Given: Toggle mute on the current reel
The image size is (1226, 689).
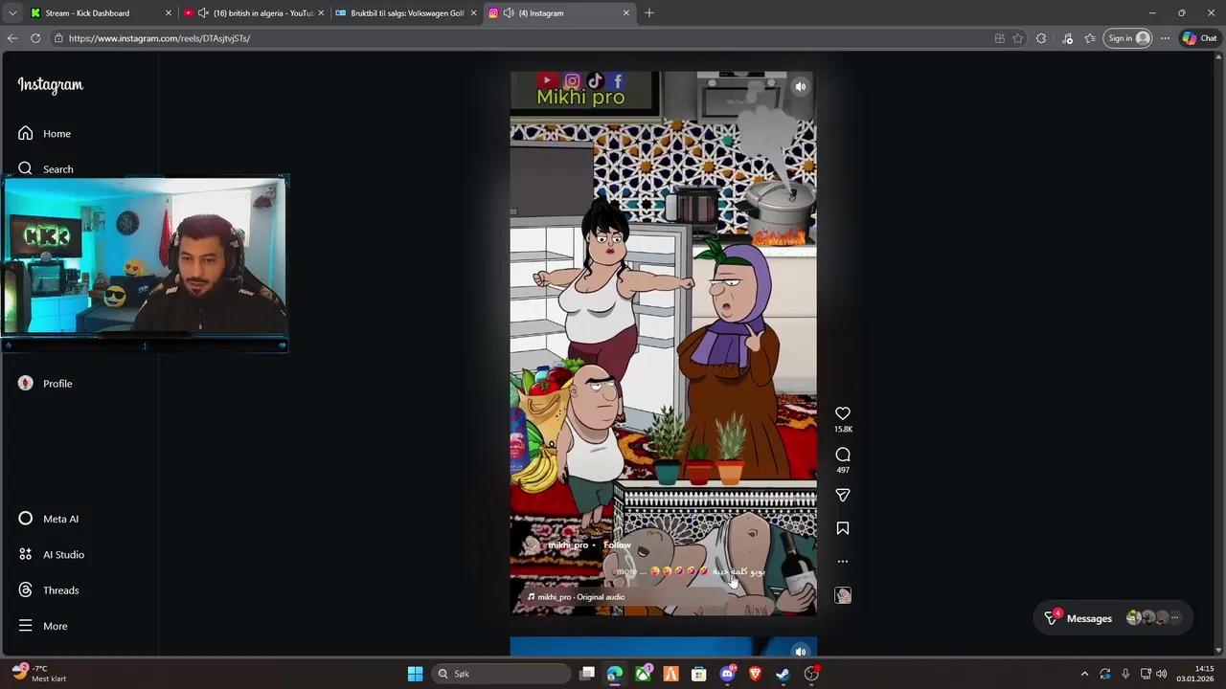Looking at the screenshot, I should tap(801, 86).
